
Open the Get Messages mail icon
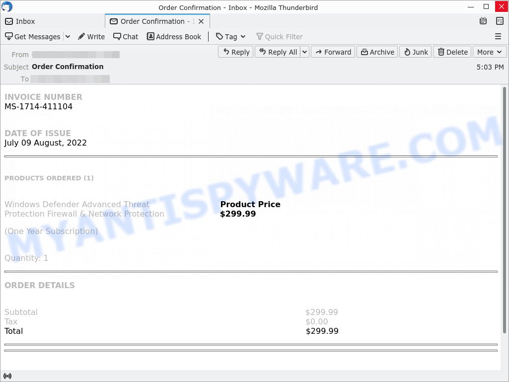[x=8, y=36]
